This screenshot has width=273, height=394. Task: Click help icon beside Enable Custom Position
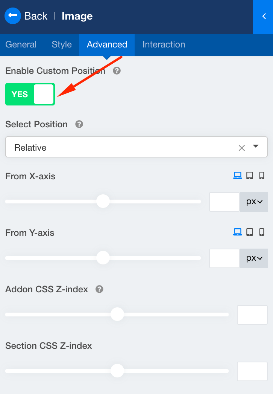[x=117, y=71]
